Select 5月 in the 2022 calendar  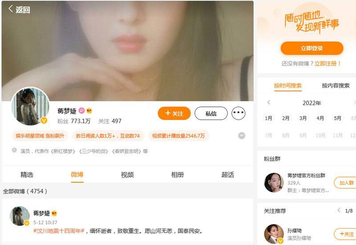(x=337, y=118)
